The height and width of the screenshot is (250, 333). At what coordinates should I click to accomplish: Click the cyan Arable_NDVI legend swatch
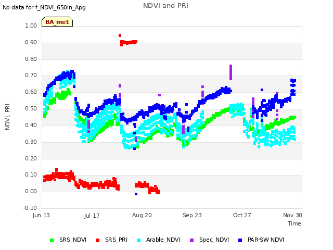coord(139,240)
